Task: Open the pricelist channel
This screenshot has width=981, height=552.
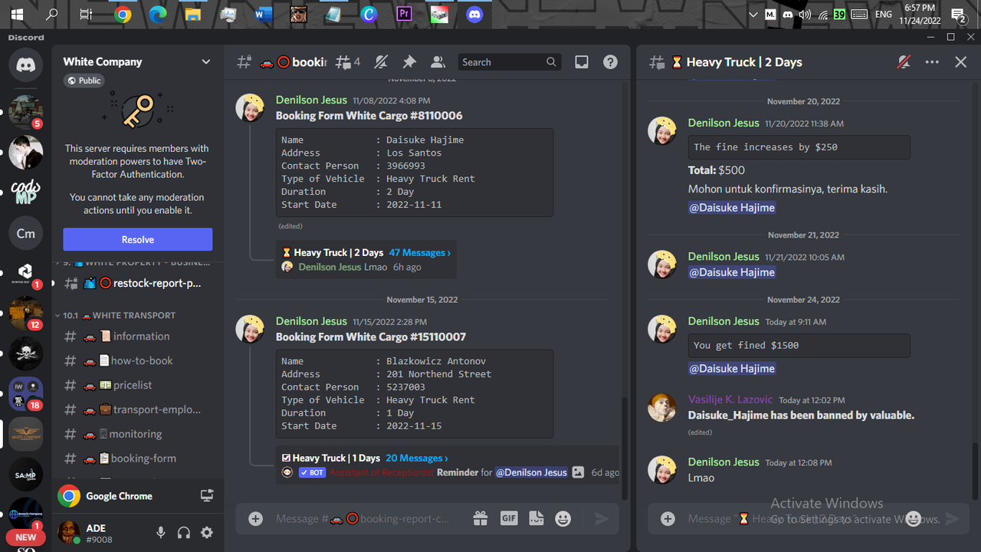Action: tap(138, 385)
